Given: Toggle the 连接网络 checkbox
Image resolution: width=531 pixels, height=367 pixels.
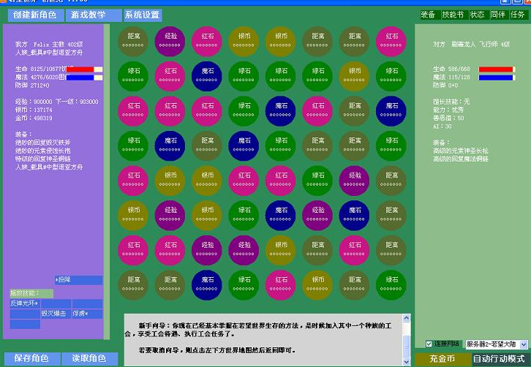Looking at the screenshot, I should pos(429,344).
